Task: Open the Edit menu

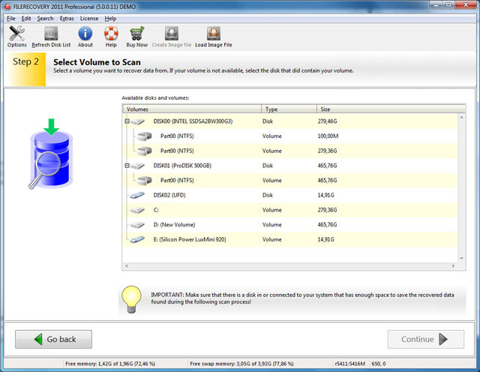Action: pyautogui.click(x=26, y=18)
